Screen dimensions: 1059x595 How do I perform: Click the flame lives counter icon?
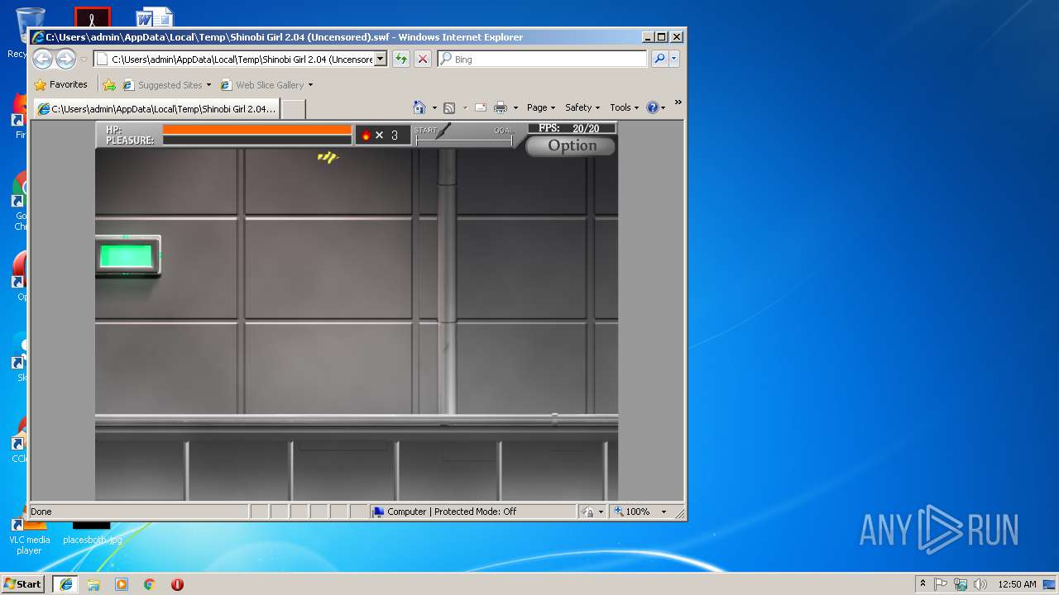[x=366, y=135]
